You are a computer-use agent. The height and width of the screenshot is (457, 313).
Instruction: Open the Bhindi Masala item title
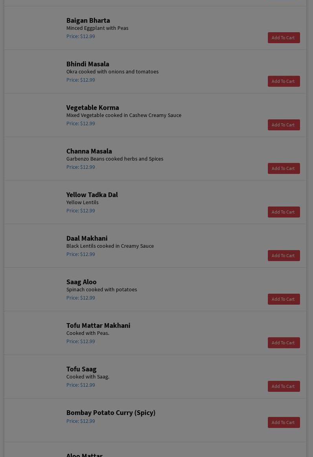click(x=88, y=64)
